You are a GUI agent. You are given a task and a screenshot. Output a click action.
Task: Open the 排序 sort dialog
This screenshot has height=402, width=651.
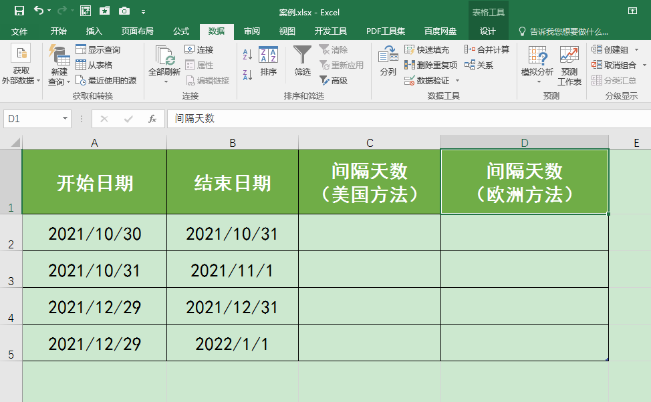point(268,61)
